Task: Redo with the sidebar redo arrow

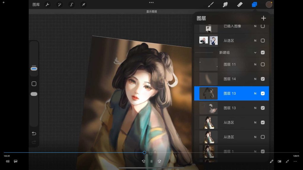Action: point(34,142)
